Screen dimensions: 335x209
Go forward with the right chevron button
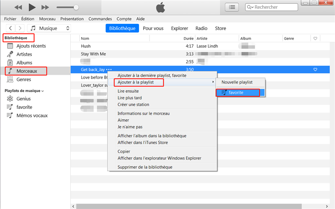click(x=20, y=28)
